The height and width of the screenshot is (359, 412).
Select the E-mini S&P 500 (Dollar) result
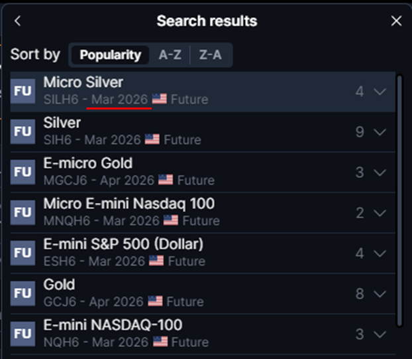(x=123, y=244)
